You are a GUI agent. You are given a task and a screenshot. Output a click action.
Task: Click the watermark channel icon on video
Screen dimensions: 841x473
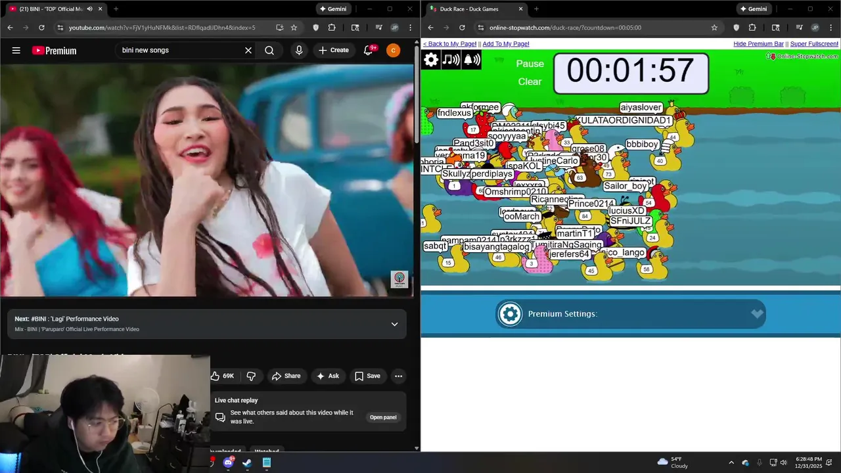(x=399, y=279)
